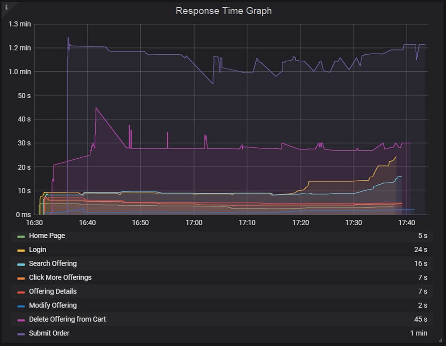The image size is (446, 346).
Task: Toggle Delete Offering from Cart legend label
Action: click(67, 319)
